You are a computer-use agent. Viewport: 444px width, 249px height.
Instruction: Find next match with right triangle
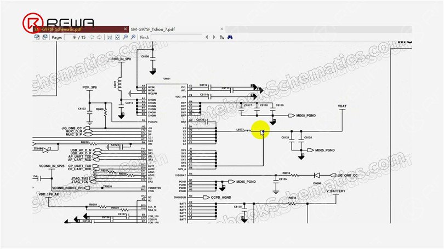(214, 37)
